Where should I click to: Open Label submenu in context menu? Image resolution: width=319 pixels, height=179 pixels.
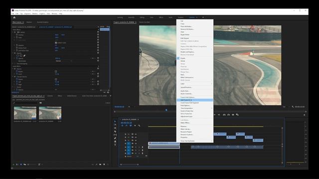click(x=195, y=84)
